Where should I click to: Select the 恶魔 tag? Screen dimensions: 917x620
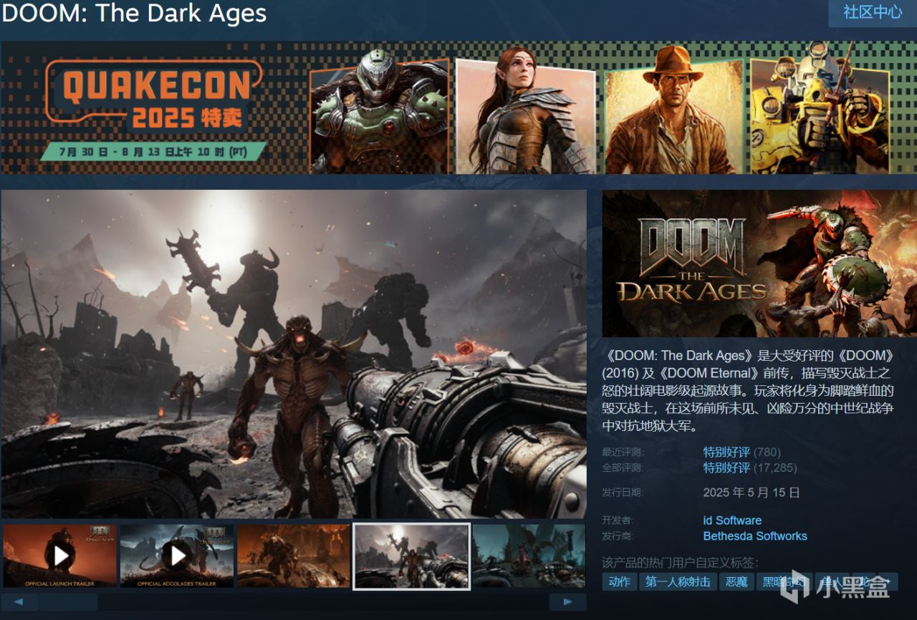click(736, 581)
